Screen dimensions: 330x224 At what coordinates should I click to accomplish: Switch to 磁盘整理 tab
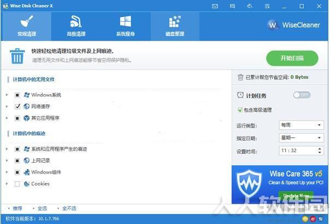click(x=175, y=26)
